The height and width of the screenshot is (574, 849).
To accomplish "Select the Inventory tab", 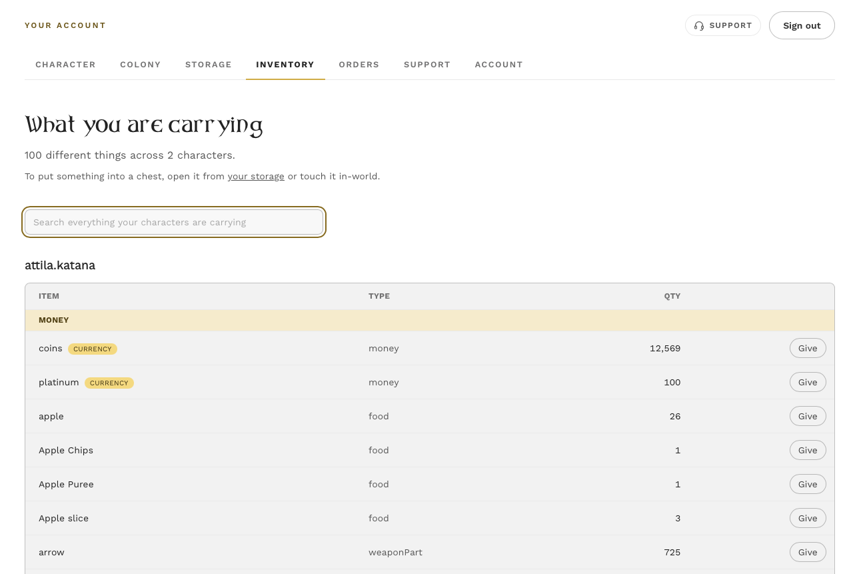I will [285, 65].
